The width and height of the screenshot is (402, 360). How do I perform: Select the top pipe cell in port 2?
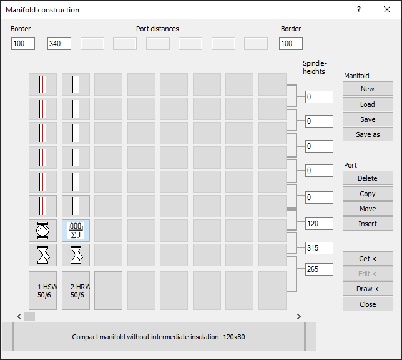tap(76, 84)
